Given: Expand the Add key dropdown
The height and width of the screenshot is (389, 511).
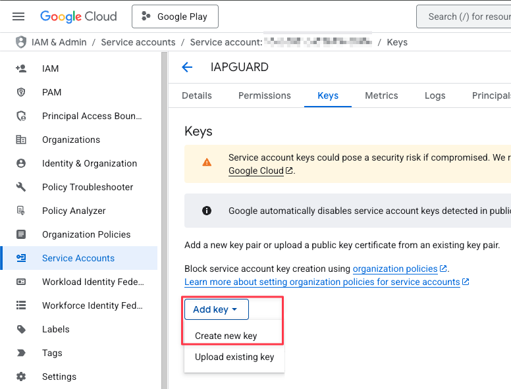Looking at the screenshot, I should pyautogui.click(x=215, y=309).
